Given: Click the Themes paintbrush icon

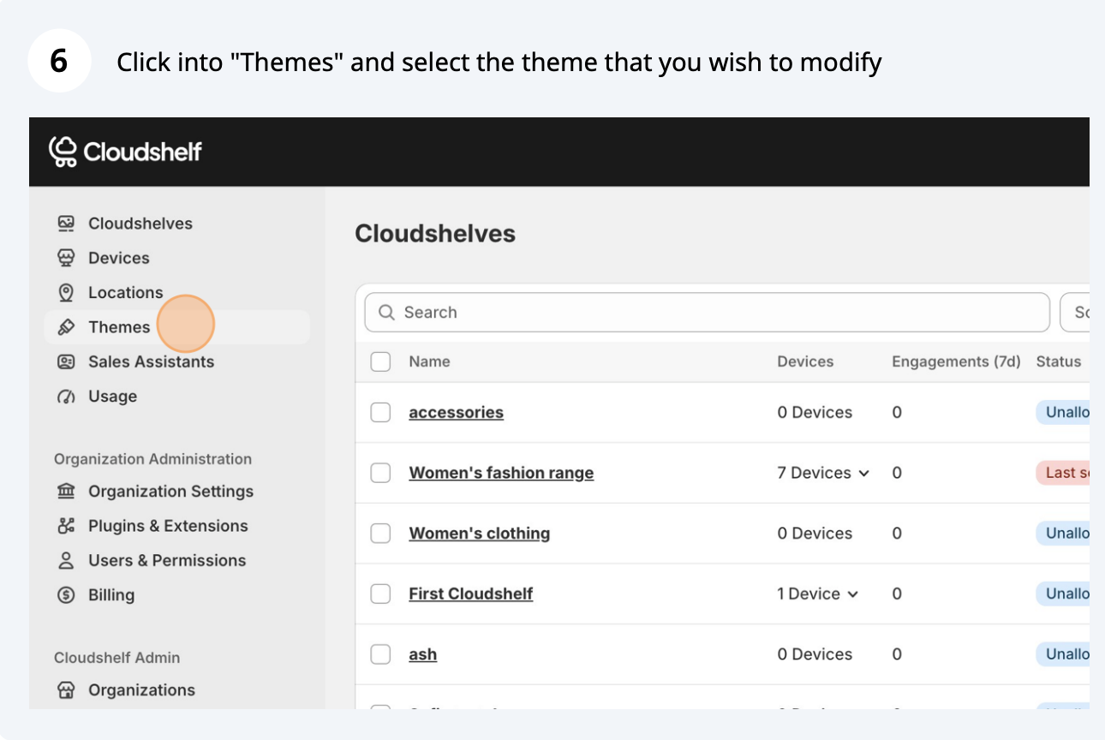Looking at the screenshot, I should 66,327.
